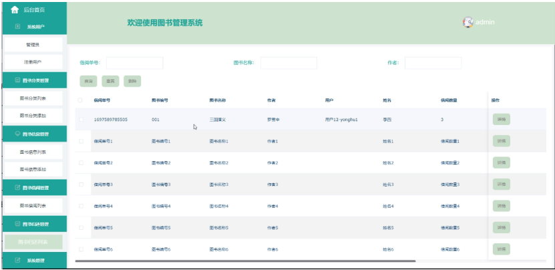Open 图书借阅列表 in the sidebar
This screenshot has width=555, height=270.
(x=33, y=206)
